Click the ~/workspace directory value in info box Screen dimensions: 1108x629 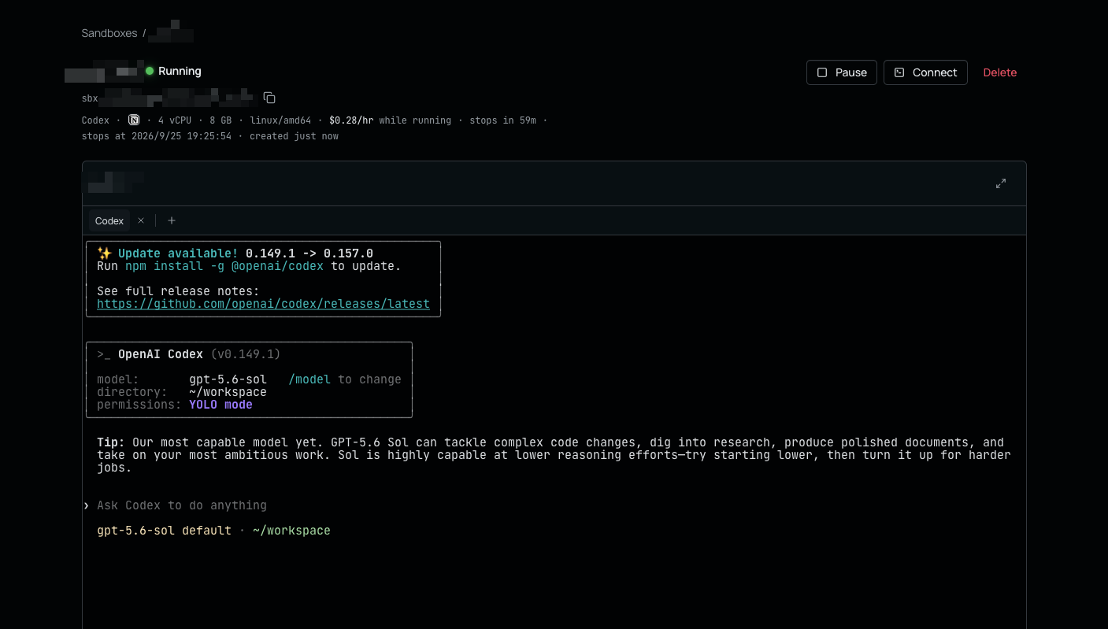click(x=228, y=392)
